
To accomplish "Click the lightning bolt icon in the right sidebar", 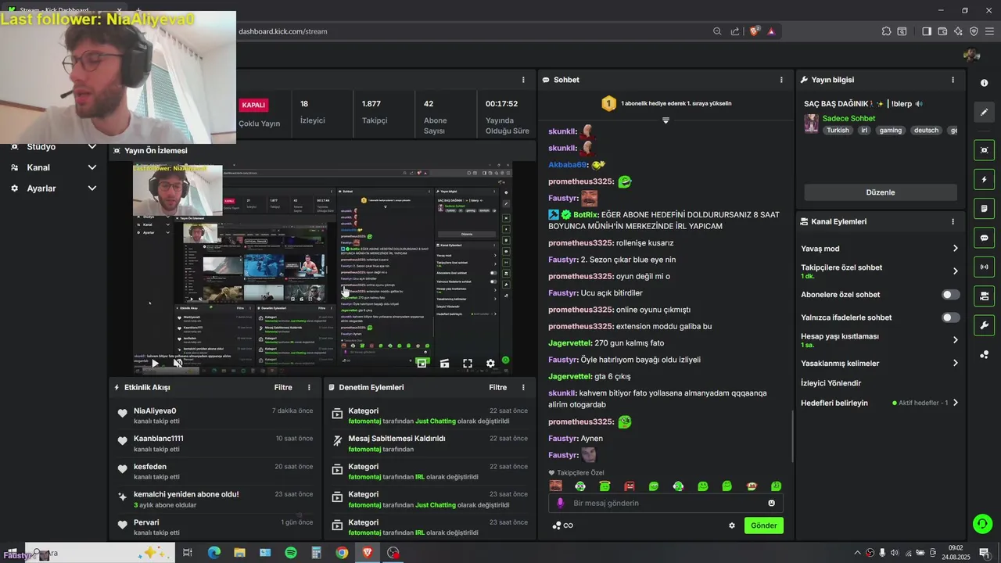I will [x=984, y=180].
